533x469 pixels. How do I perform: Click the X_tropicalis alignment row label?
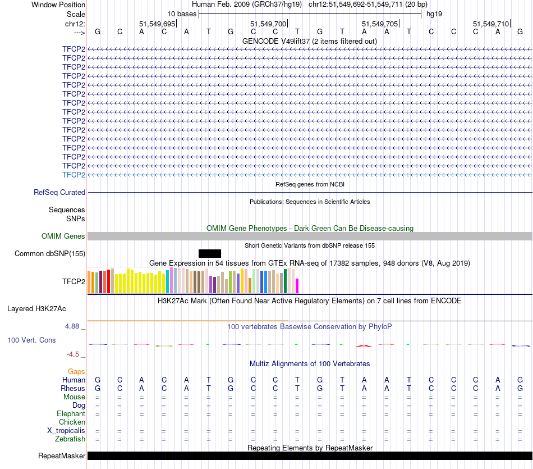(66, 431)
